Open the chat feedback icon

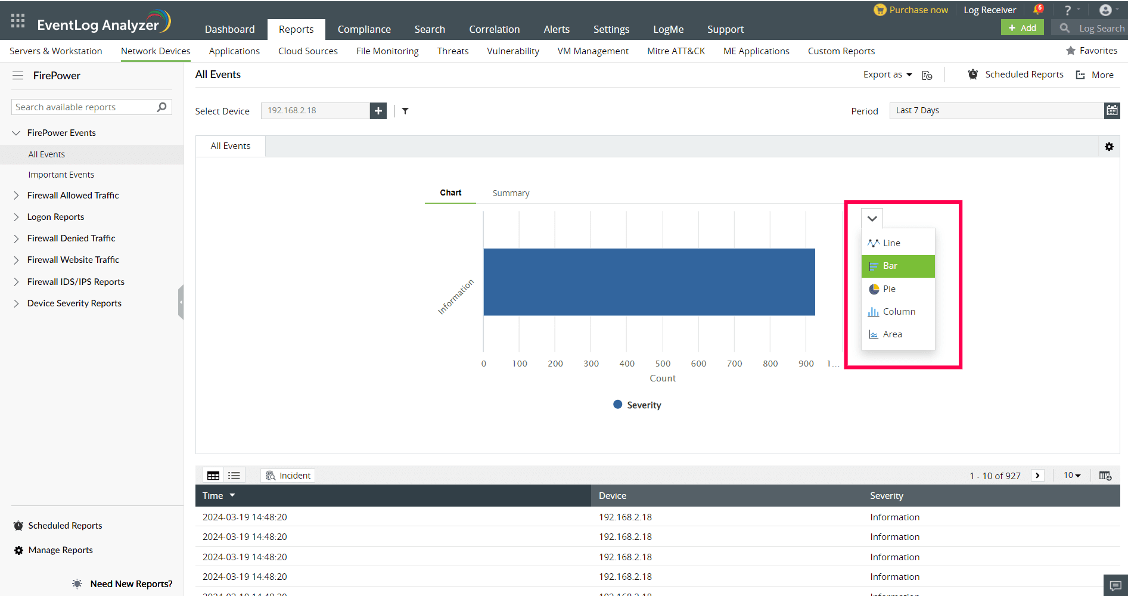coord(1115,586)
